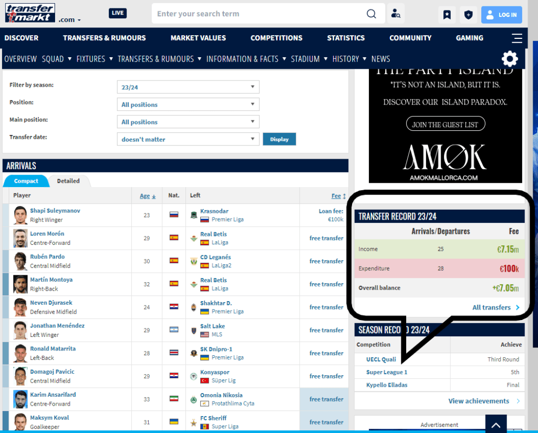The height and width of the screenshot is (433, 538).
Task: Click Karim Ansarifard's Iran flag
Action: pyautogui.click(x=174, y=399)
